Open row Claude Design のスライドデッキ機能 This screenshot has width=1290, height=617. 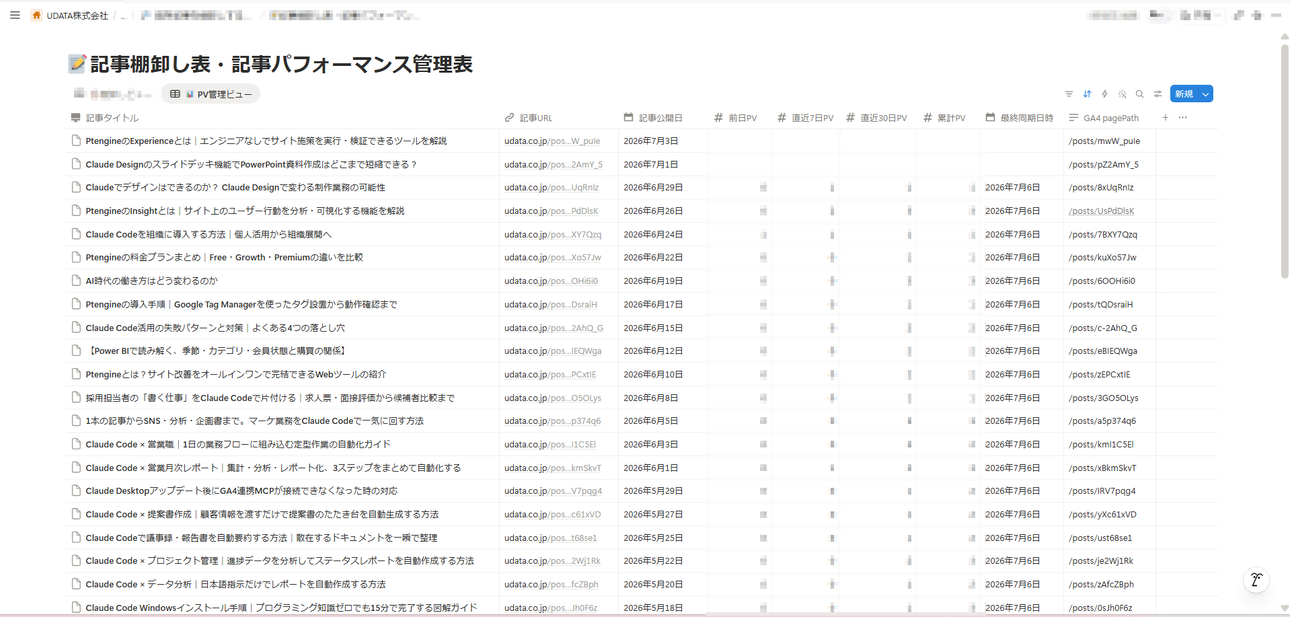pos(251,164)
